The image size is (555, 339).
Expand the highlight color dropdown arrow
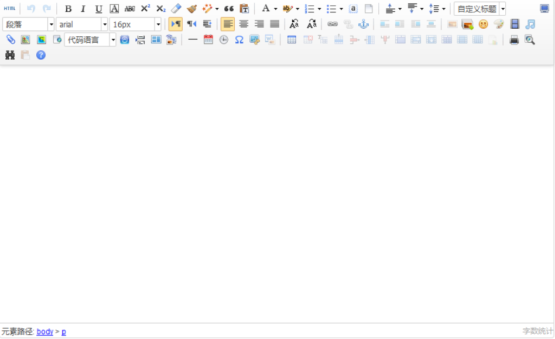pos(297,9)
